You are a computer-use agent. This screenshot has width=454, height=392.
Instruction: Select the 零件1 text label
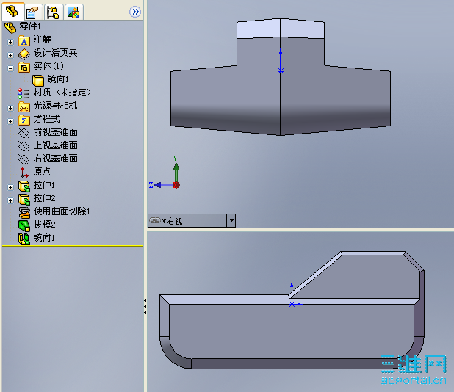click(x=30, y=26)
